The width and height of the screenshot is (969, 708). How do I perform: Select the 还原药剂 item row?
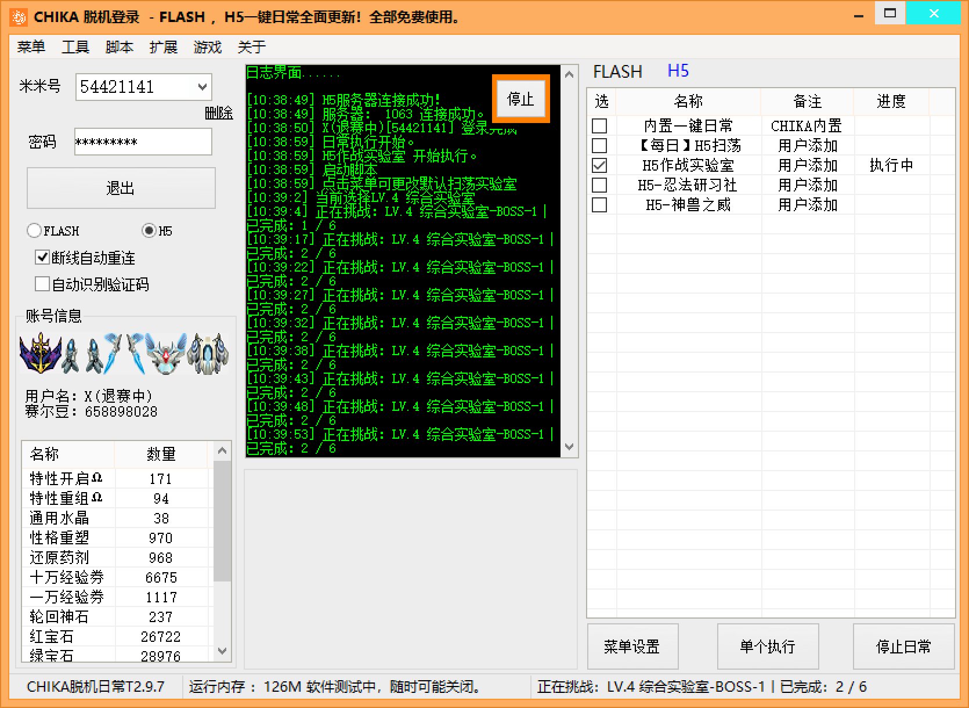pos(118,558)
